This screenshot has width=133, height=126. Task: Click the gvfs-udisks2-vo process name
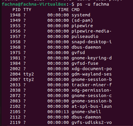pos(92,122)
